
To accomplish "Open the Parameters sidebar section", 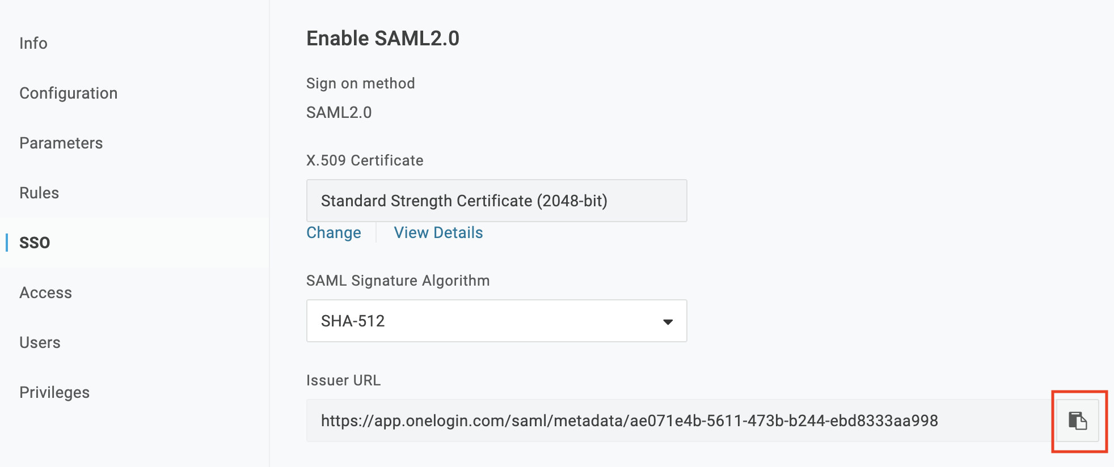I will (61, 143).
